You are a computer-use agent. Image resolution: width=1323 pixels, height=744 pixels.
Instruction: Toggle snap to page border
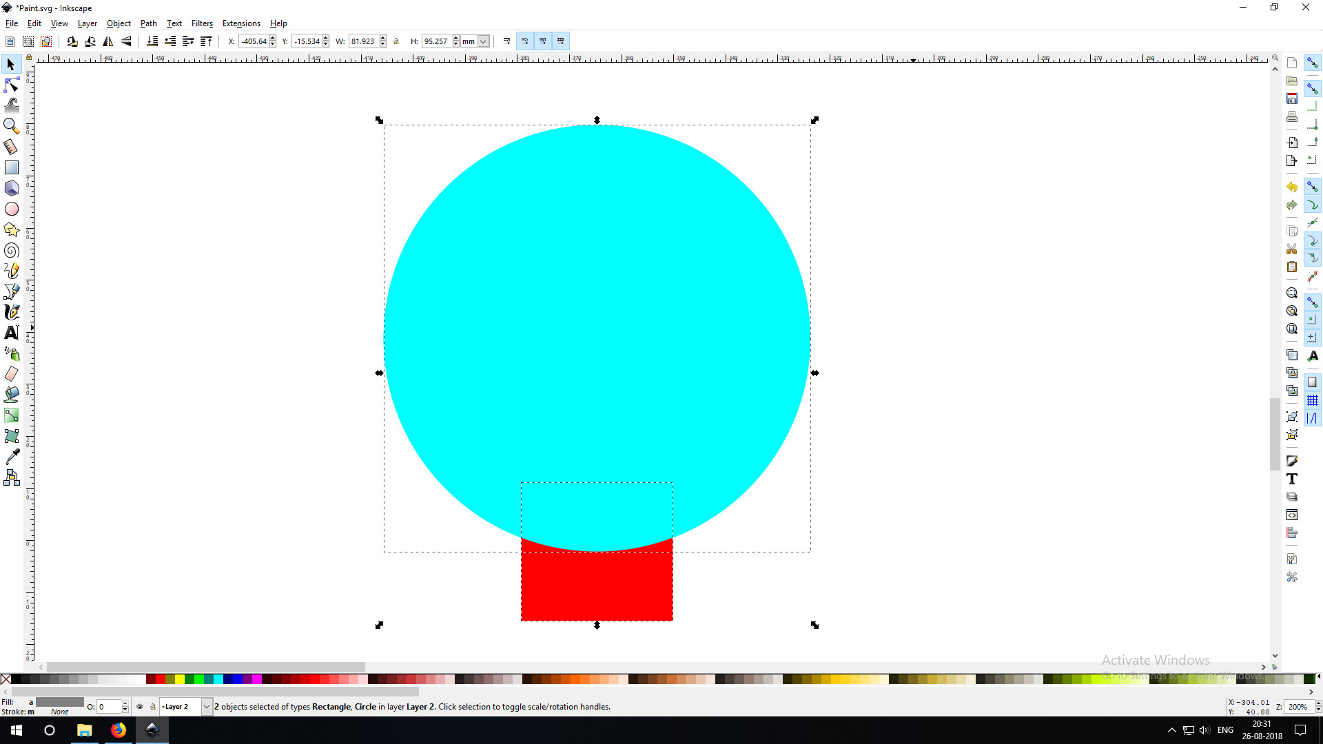(x=1313, y=382)
